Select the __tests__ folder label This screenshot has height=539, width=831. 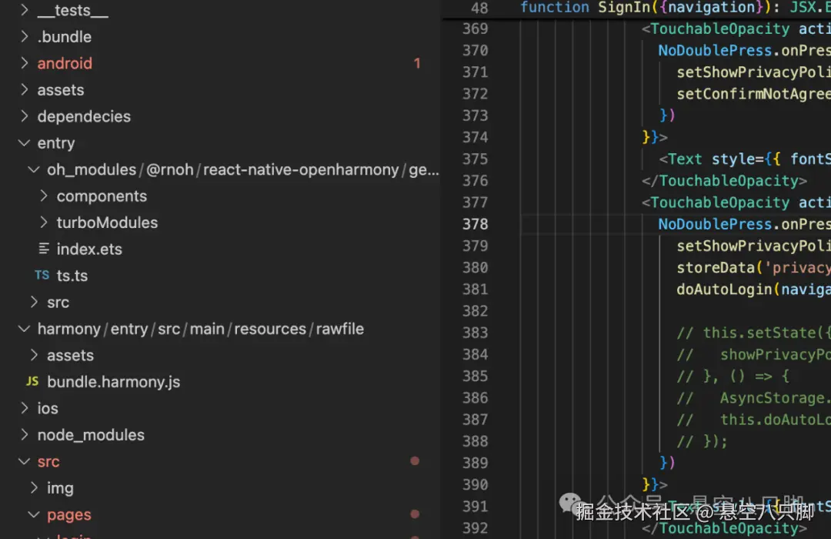tap(72, 11)
